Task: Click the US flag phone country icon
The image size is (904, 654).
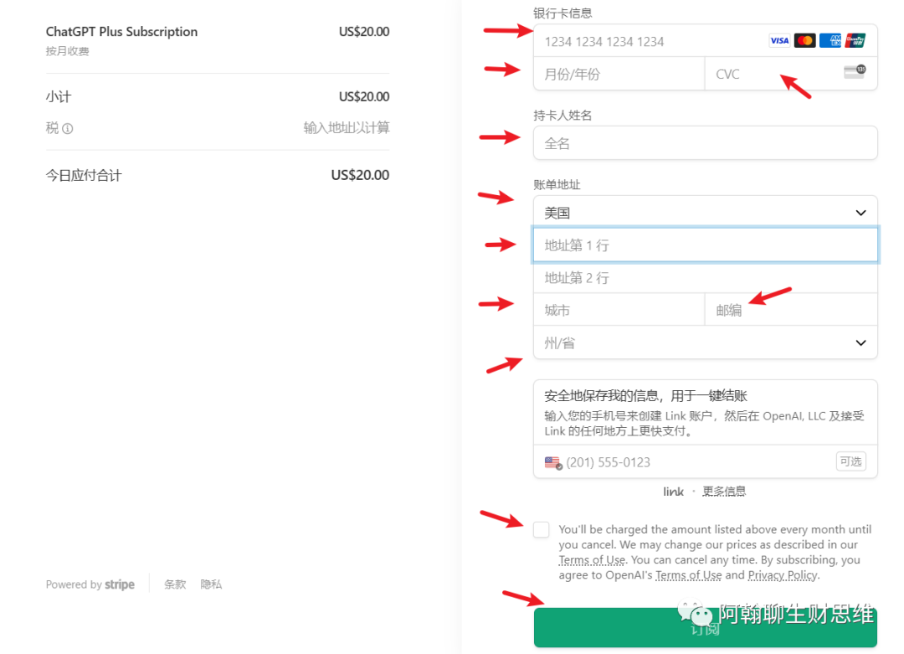Action: click(552, 462)
